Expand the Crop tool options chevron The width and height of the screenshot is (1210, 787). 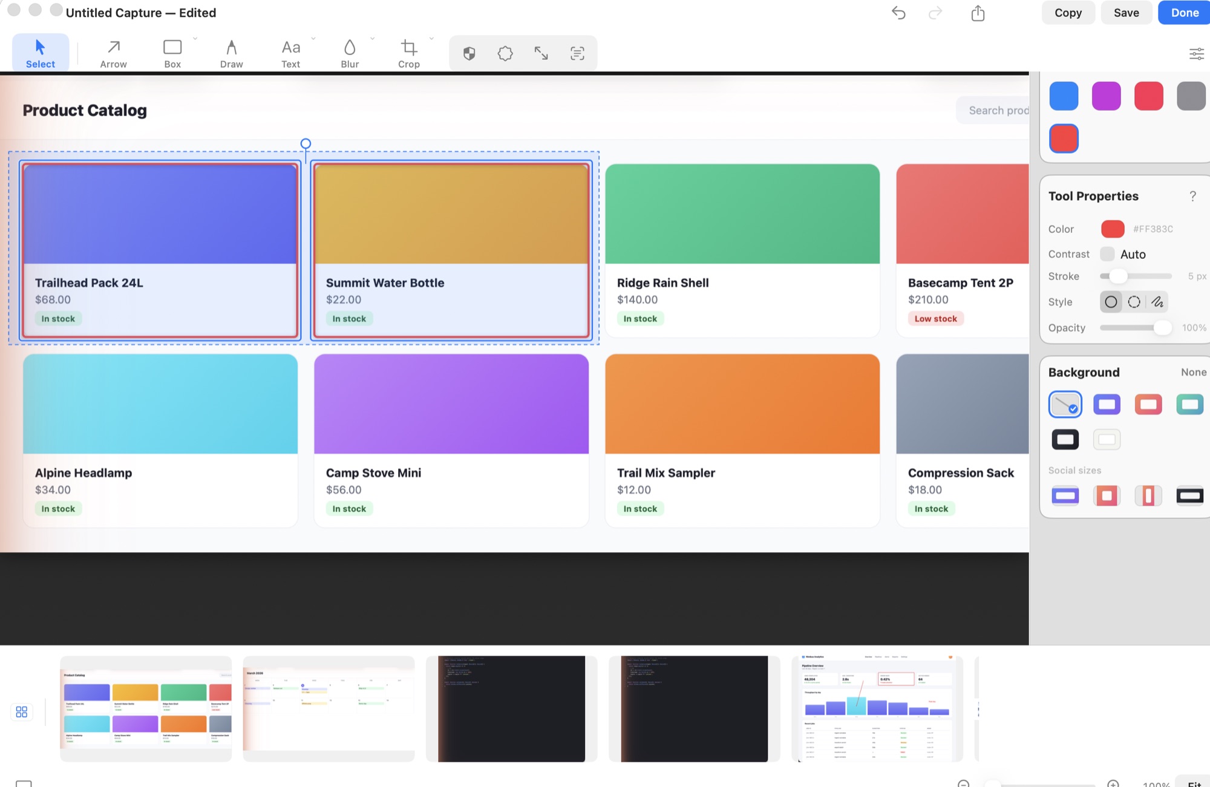[x=431, y=39]
